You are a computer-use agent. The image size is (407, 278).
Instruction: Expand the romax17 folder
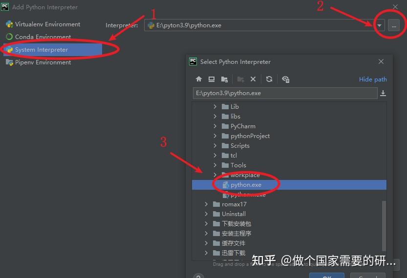(206, 204)
